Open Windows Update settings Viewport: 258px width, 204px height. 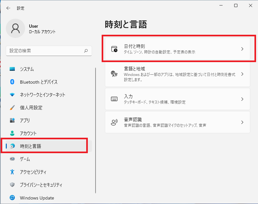[x=49, y=198]
